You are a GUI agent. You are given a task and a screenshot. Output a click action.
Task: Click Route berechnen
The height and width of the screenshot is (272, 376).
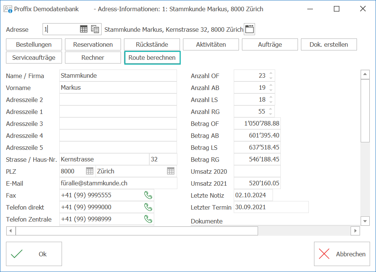tap(152, 58)
